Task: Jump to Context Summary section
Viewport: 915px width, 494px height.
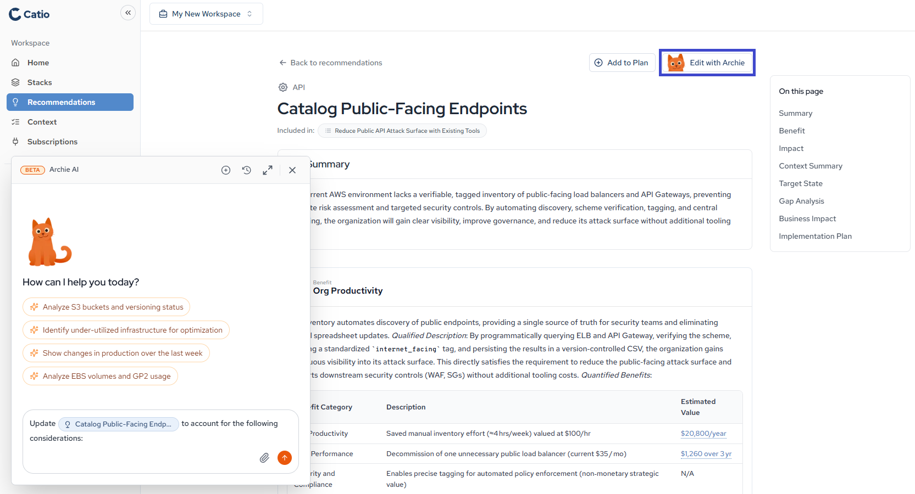Action: [810, 166]
